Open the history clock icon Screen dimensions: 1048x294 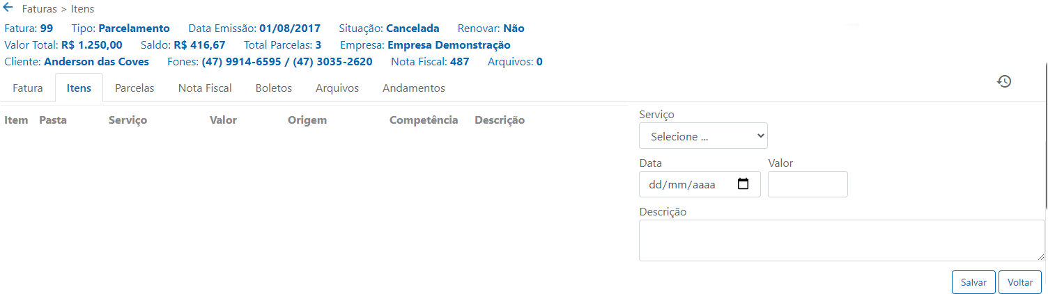1004,81
